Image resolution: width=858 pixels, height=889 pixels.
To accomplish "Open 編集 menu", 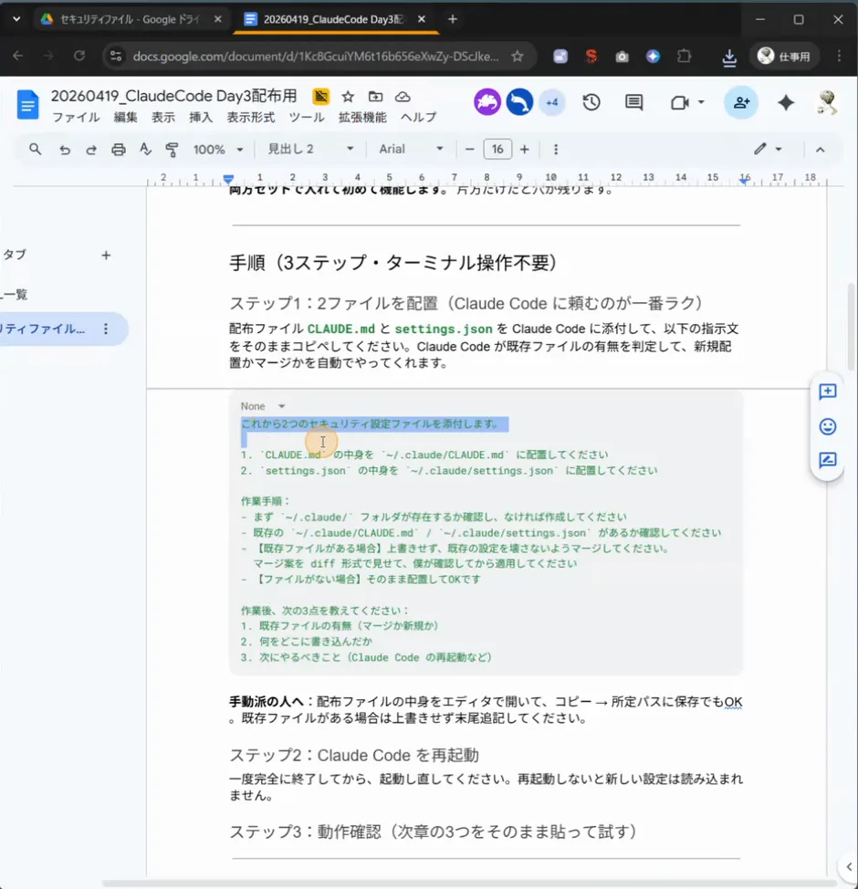I will pos(125,118).
